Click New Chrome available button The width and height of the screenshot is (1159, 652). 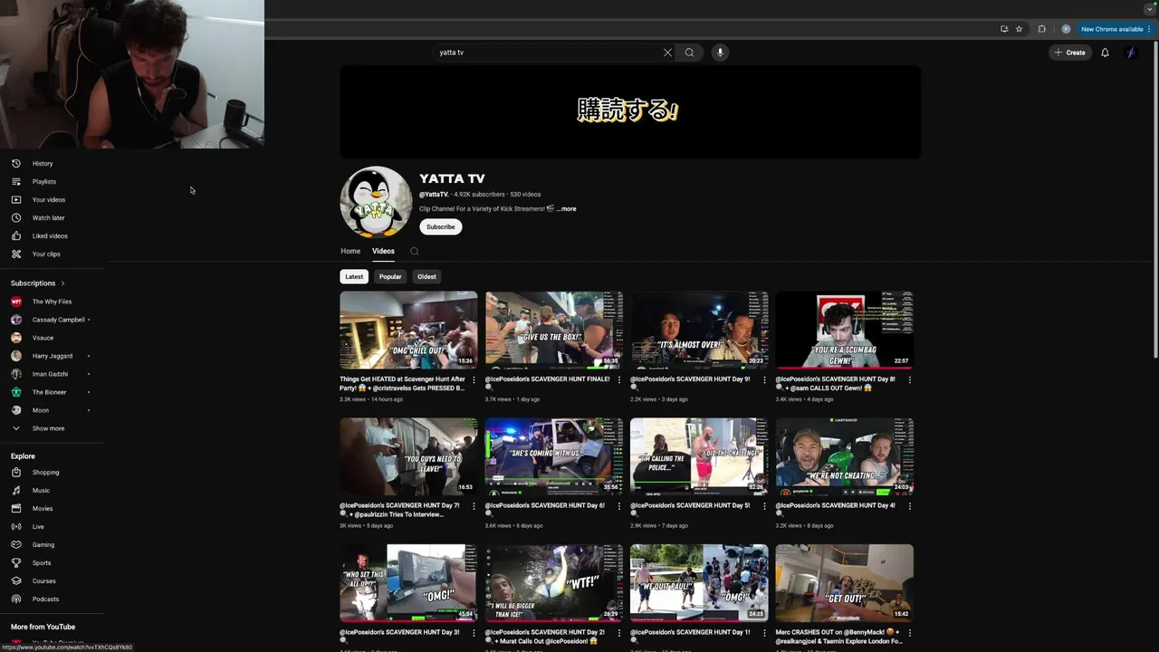[x=1116, y=29]
